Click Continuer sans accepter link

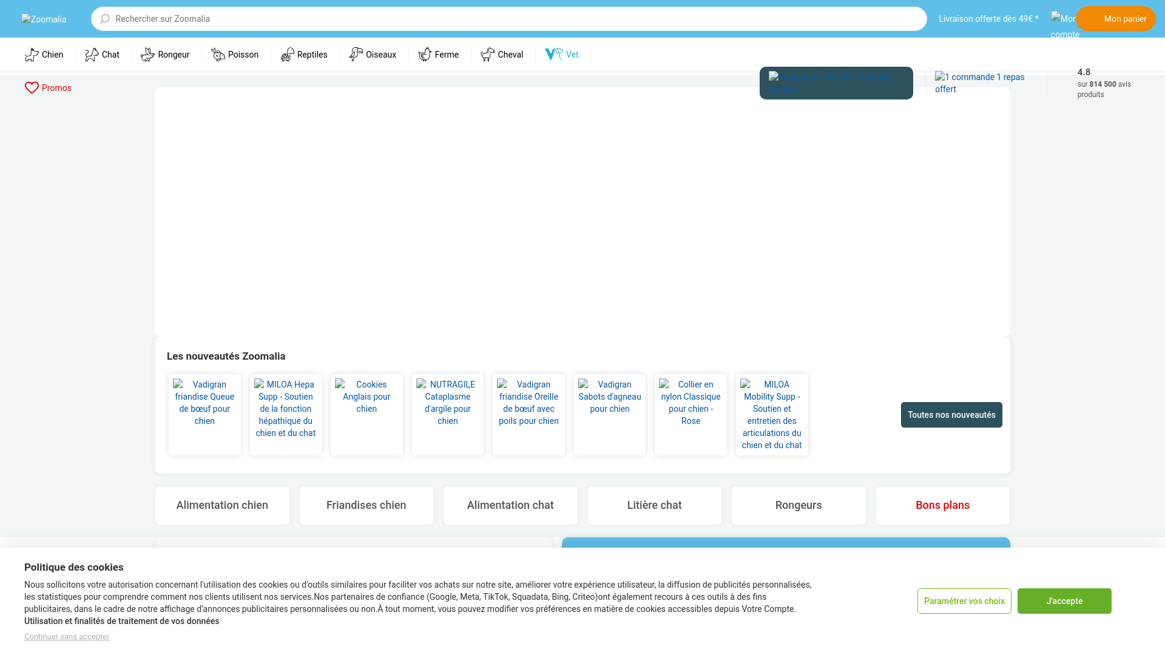coord(67,637)
